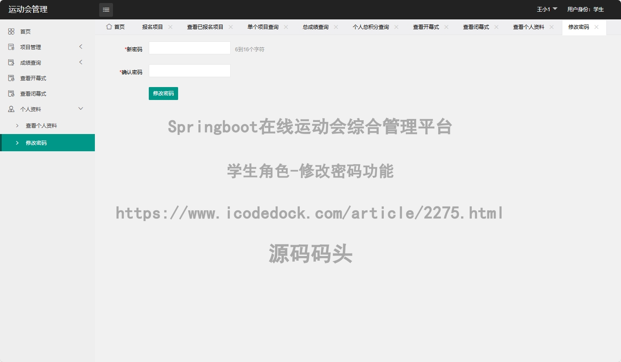Toggle the sidebar hamburger menu button
Viewport: 621px width, 362px height.
(x=106, y=9)
